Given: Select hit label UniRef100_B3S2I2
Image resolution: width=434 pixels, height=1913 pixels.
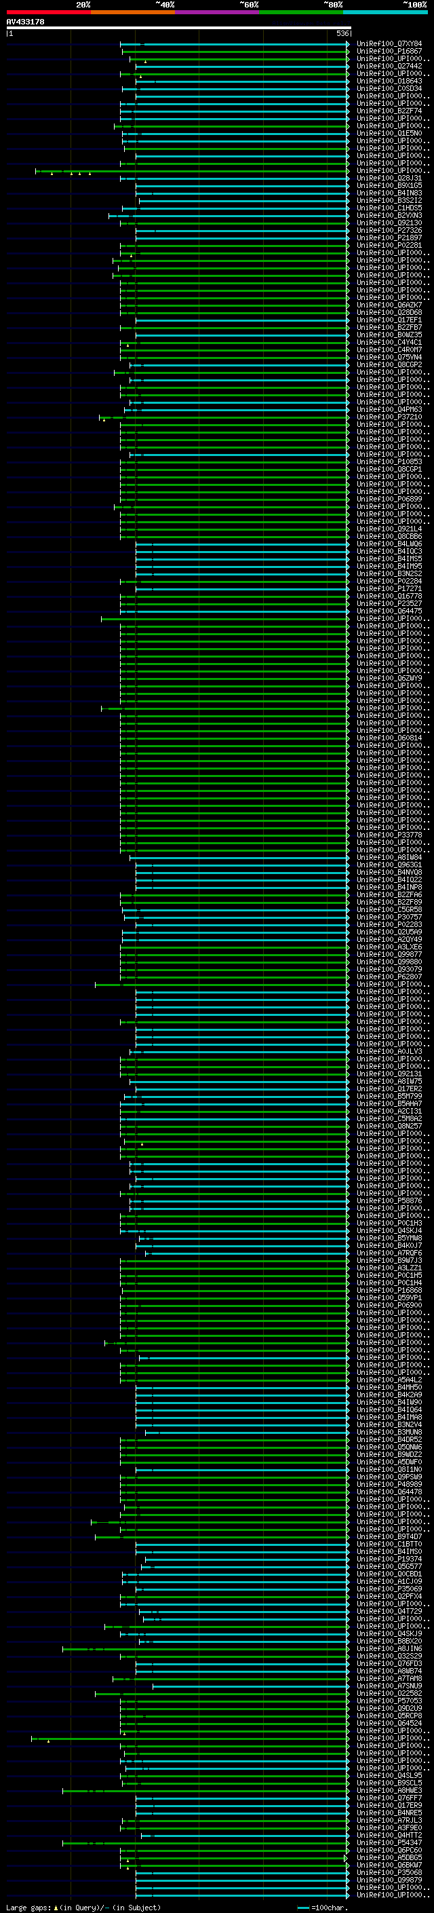Looking at the screenshot, I should [389, 200].
